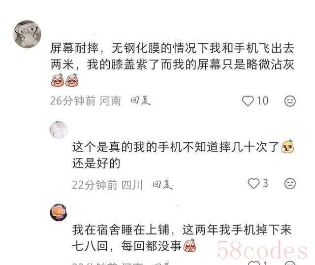The width and height of the screenshot is (315, 265).
Task: Like the Sichuan reply with 3 likes
Action: 253,183
